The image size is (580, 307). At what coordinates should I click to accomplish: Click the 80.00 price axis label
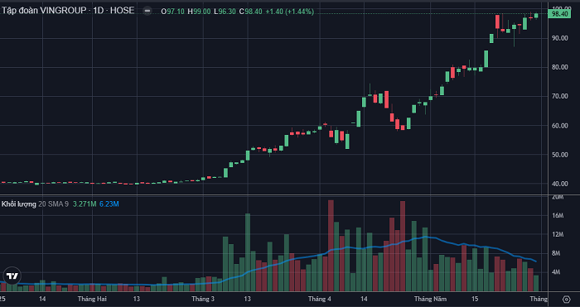[559, 67]
